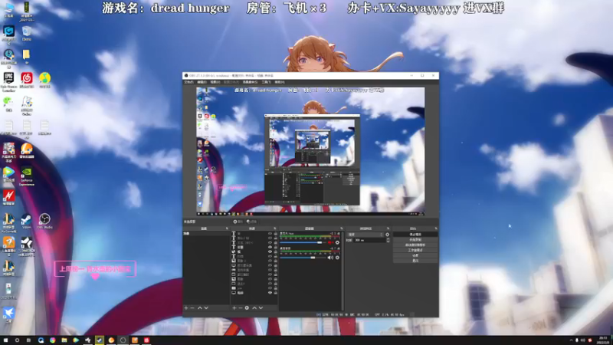
Task: Open Settings button in Controls dock
Action: pos(415,255)
